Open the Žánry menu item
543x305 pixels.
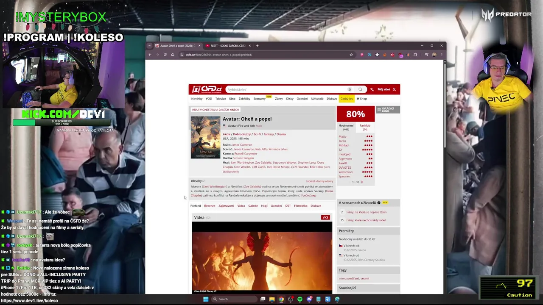pos(279,99)
